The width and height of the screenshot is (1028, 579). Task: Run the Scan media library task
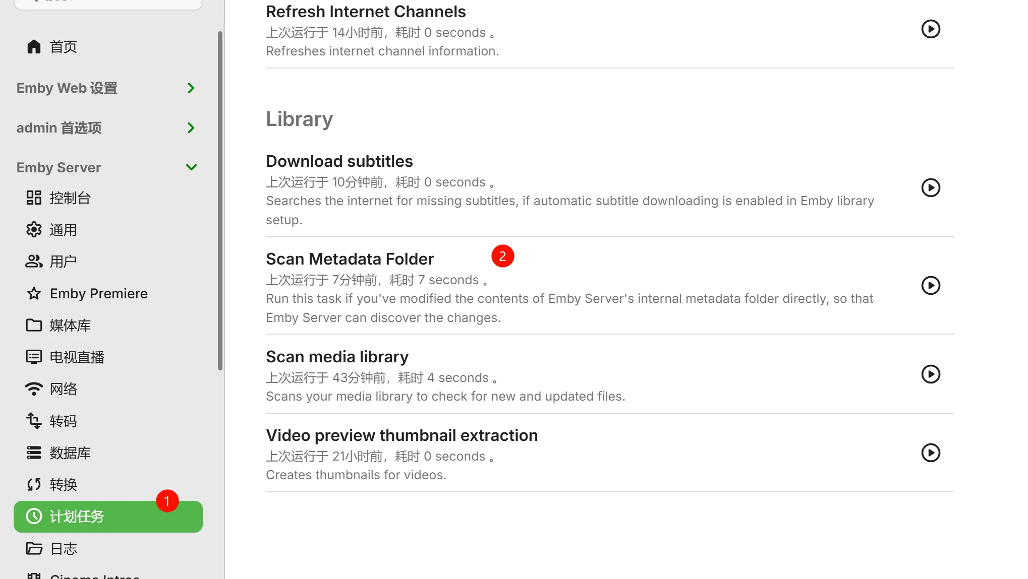click(931, 374)
